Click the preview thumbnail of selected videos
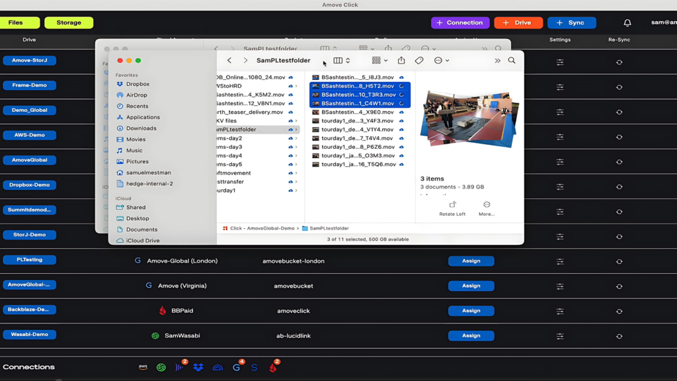This screenshot has width=677, height=381. click(x=469, y=120)
